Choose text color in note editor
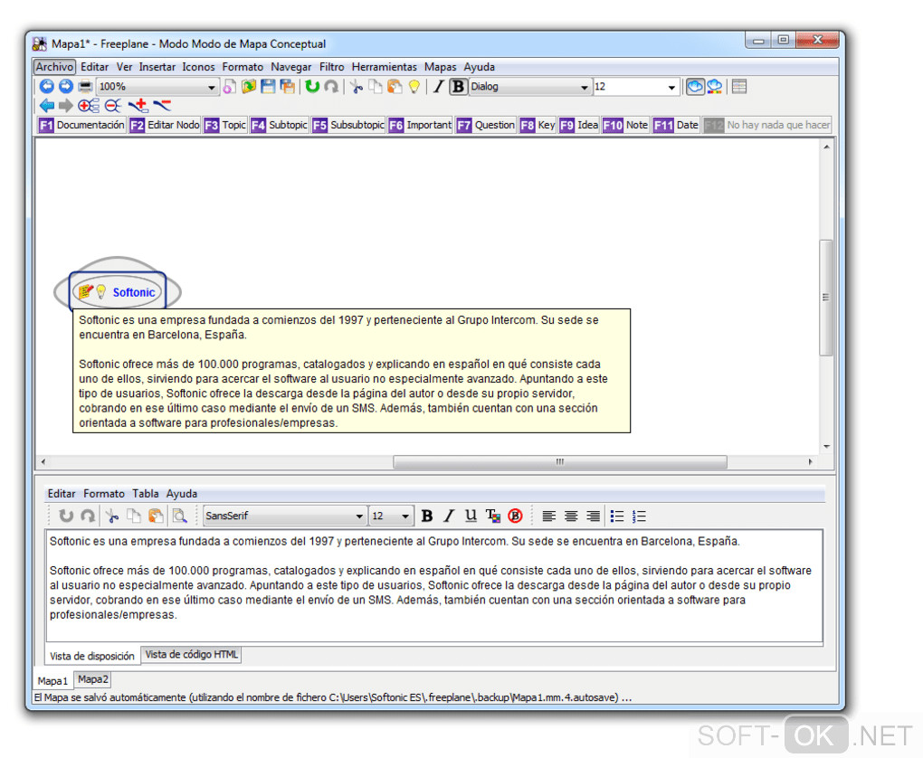The image size is (923, 758). (492, 516)
